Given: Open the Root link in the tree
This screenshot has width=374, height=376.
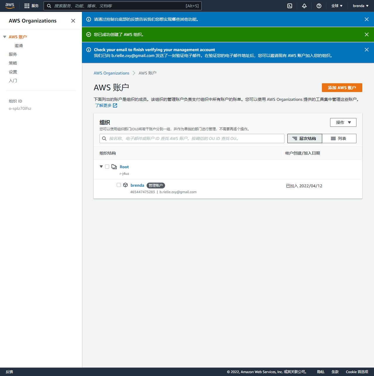Looking at the screenshot, I should pyautogui.click(x=124, y=167).
